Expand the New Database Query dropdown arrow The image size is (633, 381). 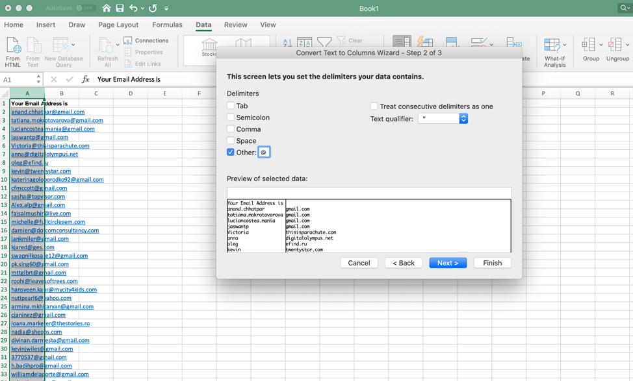pos(73,44)
